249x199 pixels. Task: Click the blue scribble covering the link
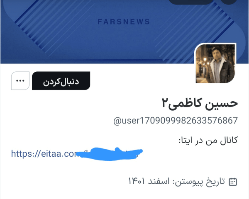point(110,154)
